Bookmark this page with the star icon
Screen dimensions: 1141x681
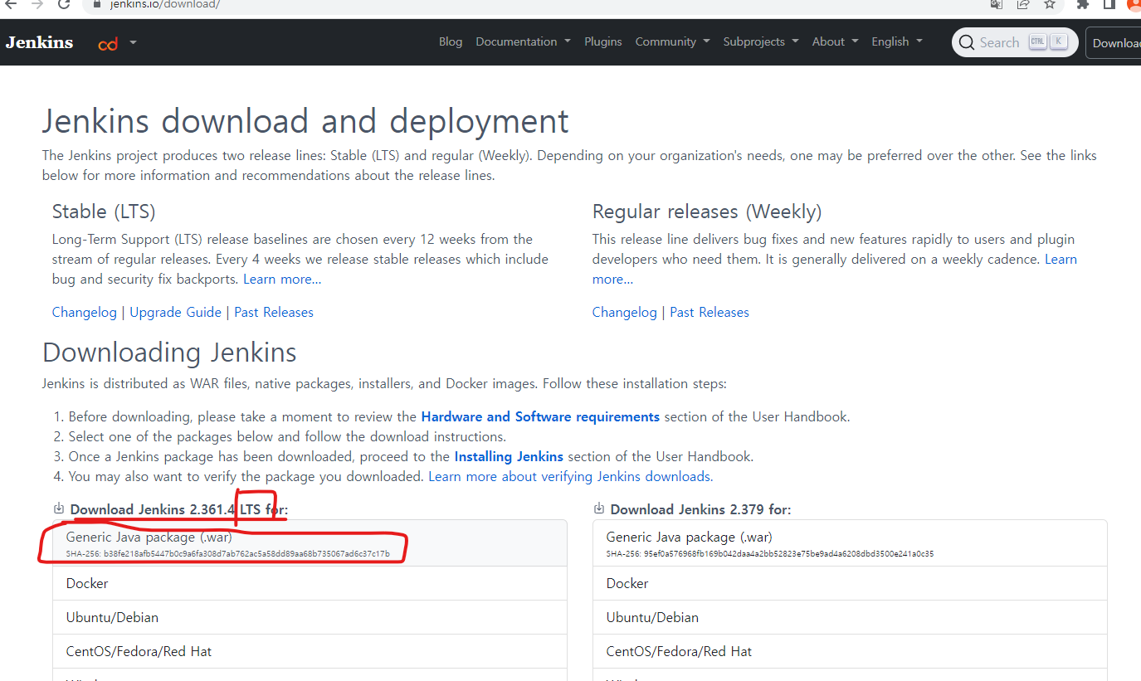tap(1050, 5)
